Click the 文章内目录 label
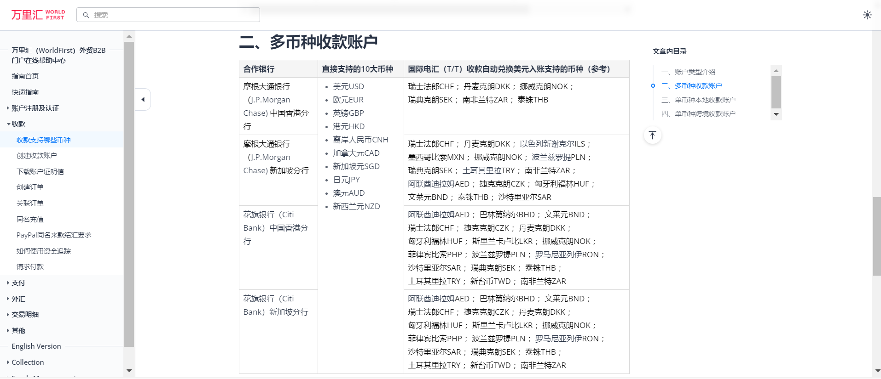The width and height of the screenshot is (881, 379). (x=670, y=51)
